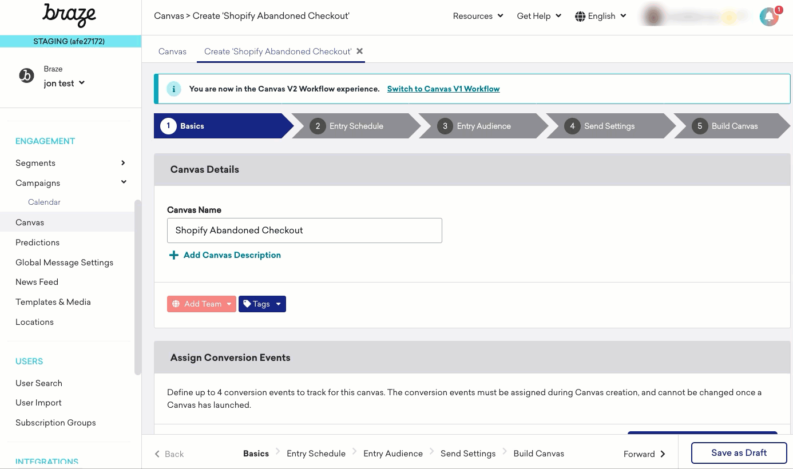Click Add Canvas Description link

pos(232,255)
